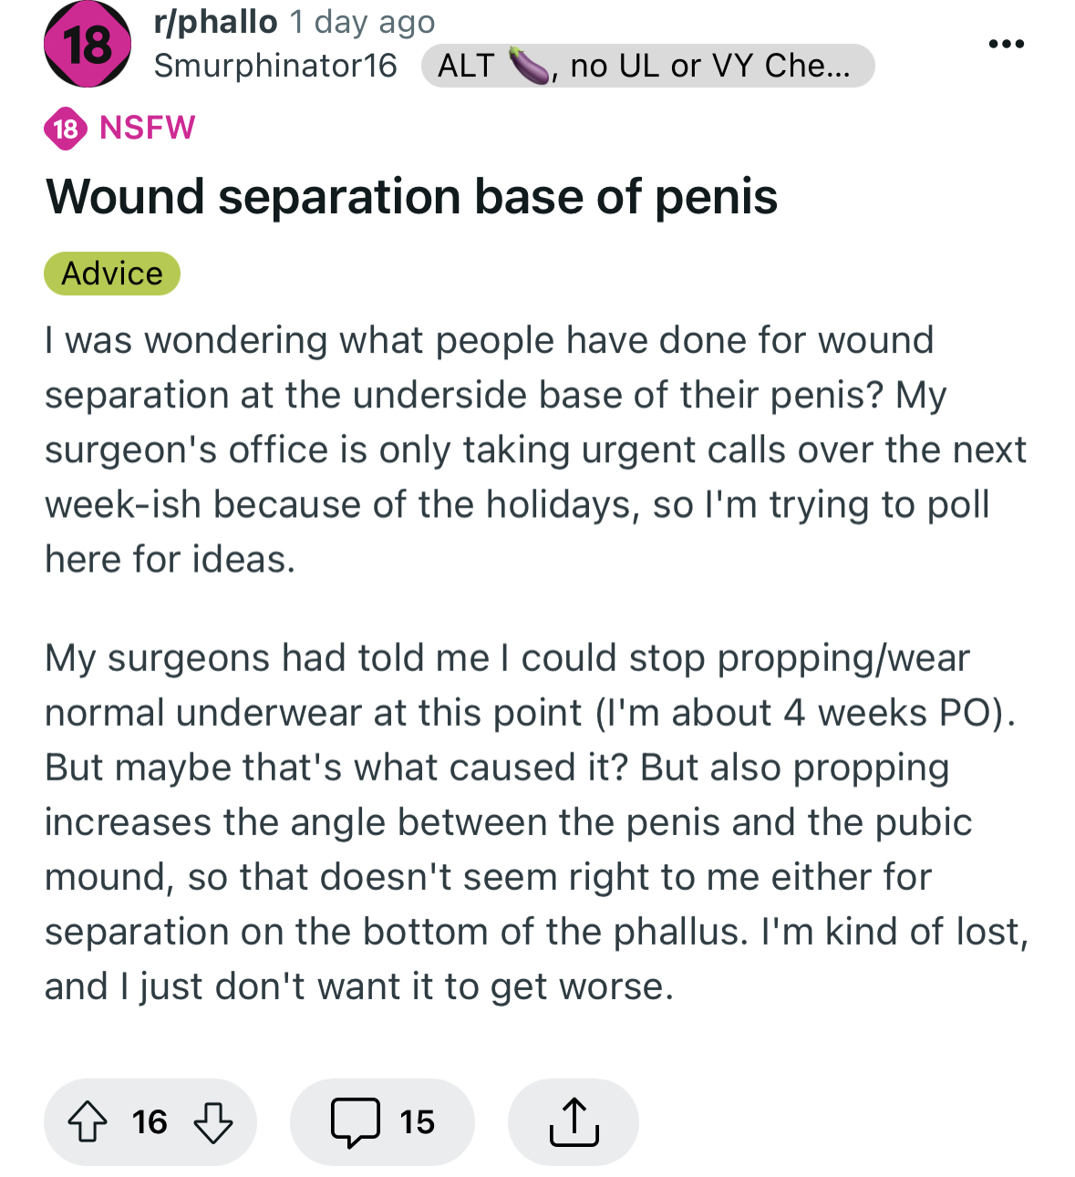The width and height of the screenshot is (1075, 1177).
Task: Upvote the post with the up arrow
Action: click(x=88, y=1121)
